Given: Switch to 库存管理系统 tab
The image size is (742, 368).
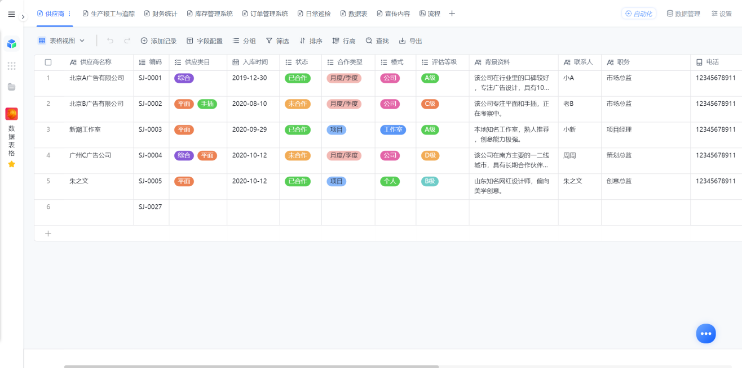Looking at the screenshot, I should [x=210, y=14].
